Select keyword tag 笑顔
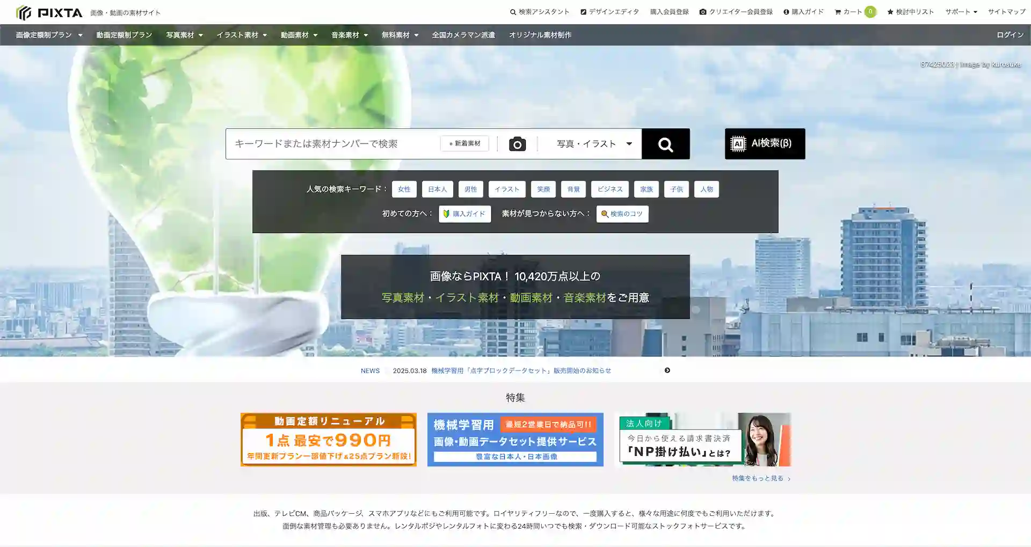Image resolution: width=1031 pixels, height=547 pixels. [543, 189]
